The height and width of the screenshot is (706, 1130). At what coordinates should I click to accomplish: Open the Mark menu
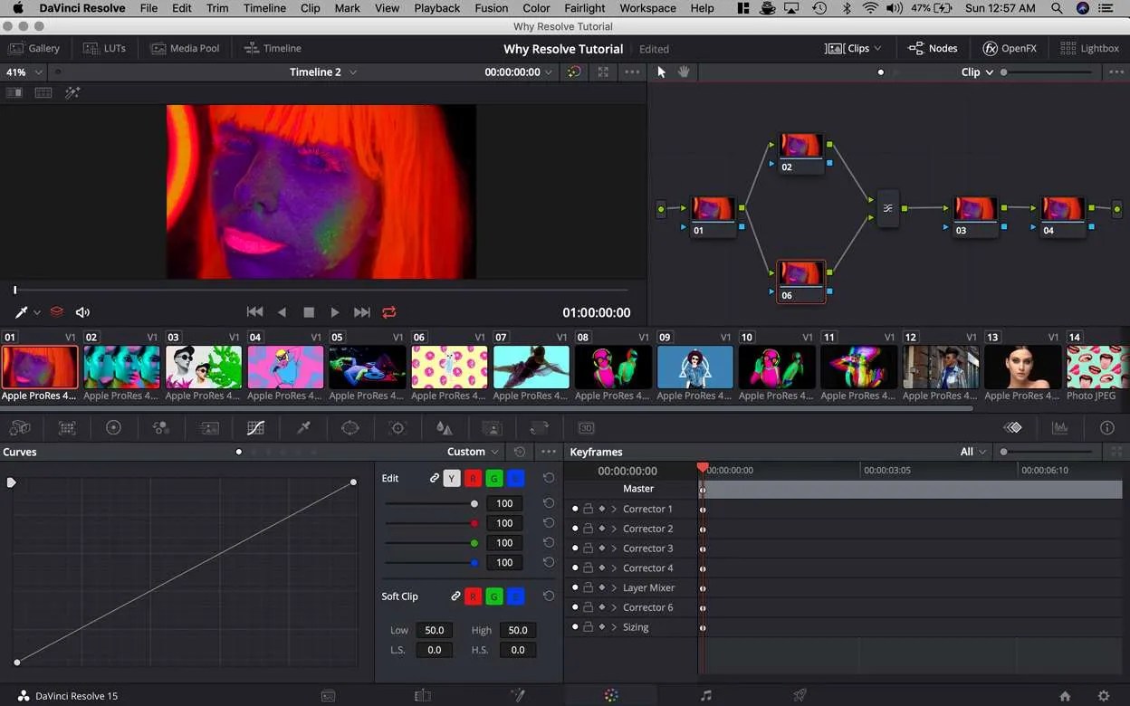pos(347,8)
